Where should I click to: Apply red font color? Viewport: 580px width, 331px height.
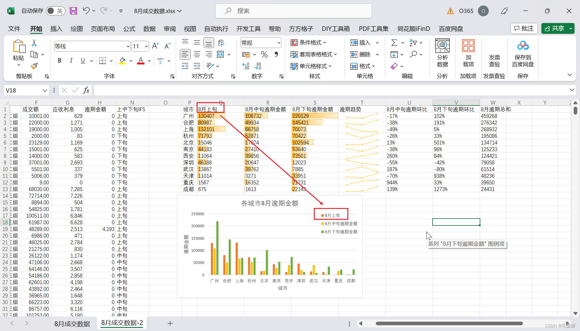[141, 60]
